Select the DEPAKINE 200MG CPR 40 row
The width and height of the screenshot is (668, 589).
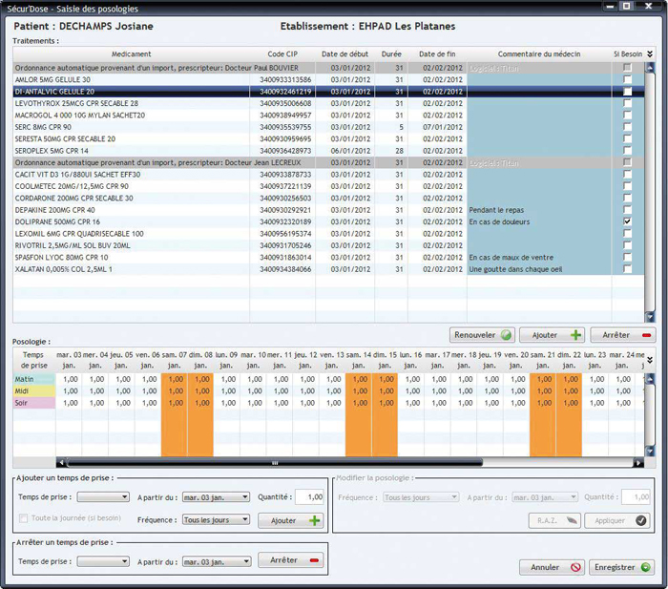pyautogui.click(x=132, y=210)
